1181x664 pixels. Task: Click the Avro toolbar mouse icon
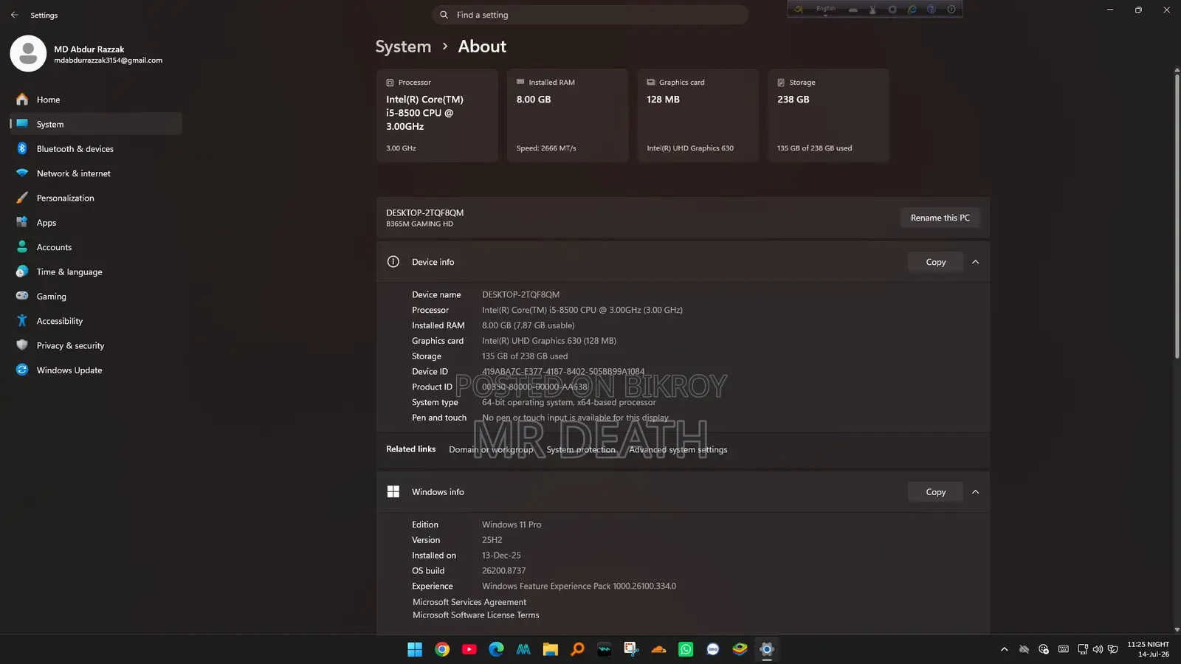click(872, 10)
